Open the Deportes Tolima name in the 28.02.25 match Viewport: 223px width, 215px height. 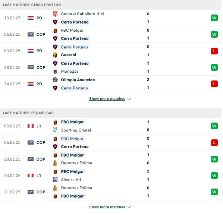point(77,163)
